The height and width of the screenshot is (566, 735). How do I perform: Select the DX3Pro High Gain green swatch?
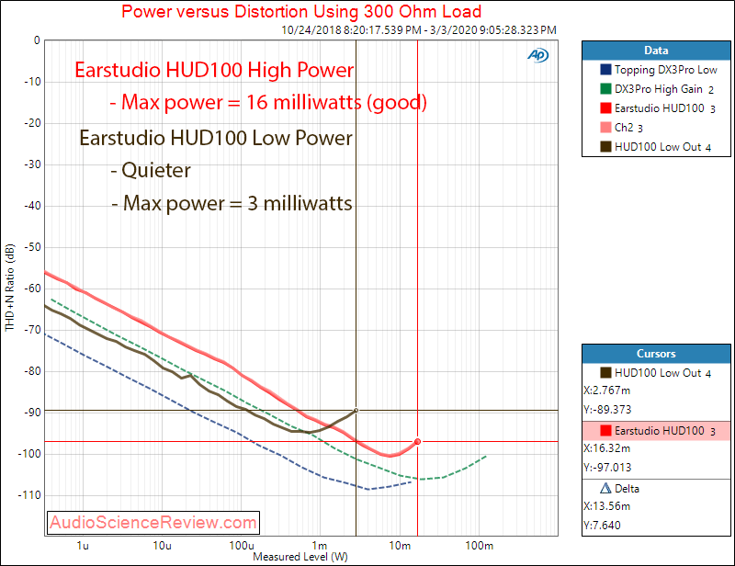tap(605, 88)
